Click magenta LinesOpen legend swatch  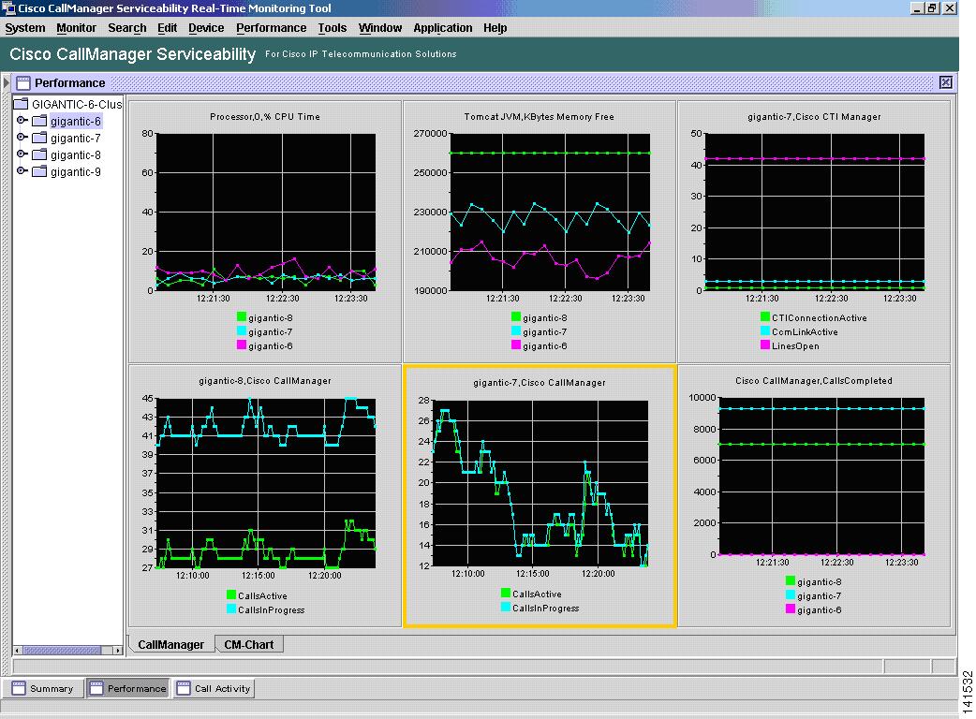click(765, 345)
